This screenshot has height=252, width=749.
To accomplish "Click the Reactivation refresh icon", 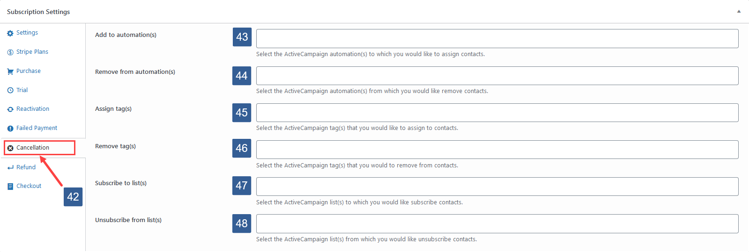I will [x=10, y=109].
